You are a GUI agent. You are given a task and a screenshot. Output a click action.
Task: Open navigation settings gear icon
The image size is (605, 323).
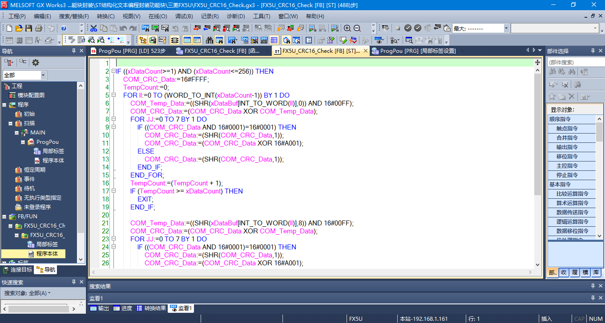pos(36,63)
